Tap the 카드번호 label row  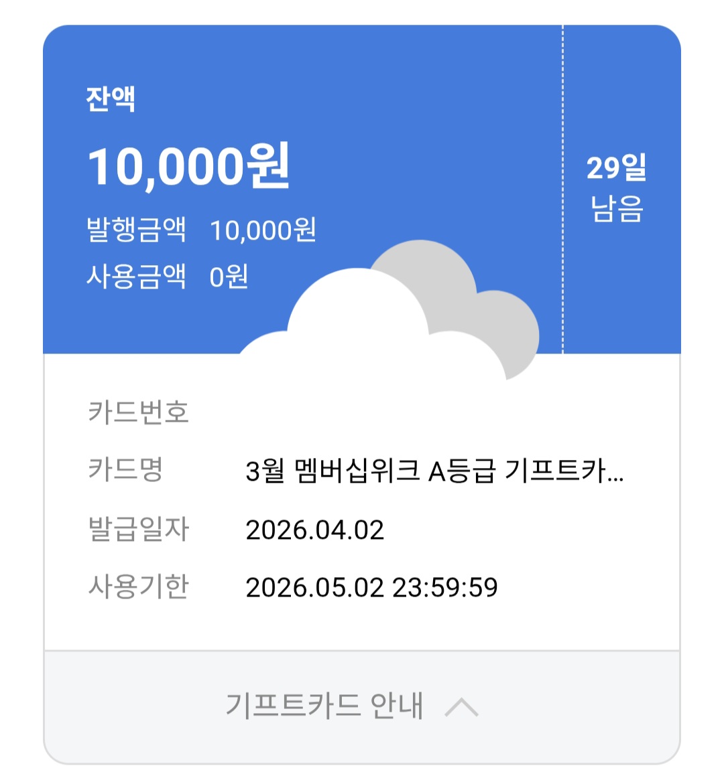click(x=362, y=412)
